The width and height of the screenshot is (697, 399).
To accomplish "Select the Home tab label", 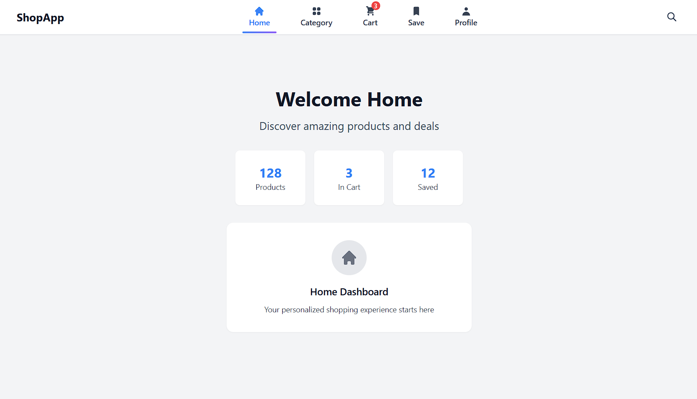I will [x=259, y=23].
